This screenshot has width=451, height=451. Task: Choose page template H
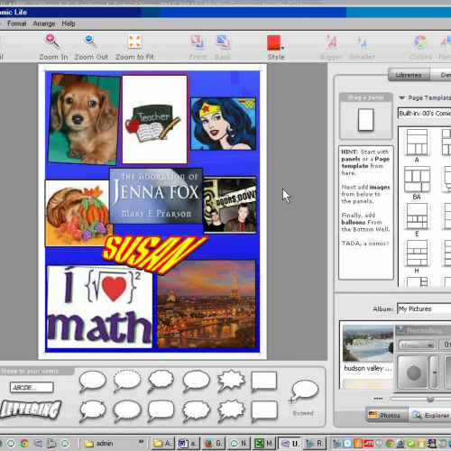pyautogui.click(x=417, y=253)
